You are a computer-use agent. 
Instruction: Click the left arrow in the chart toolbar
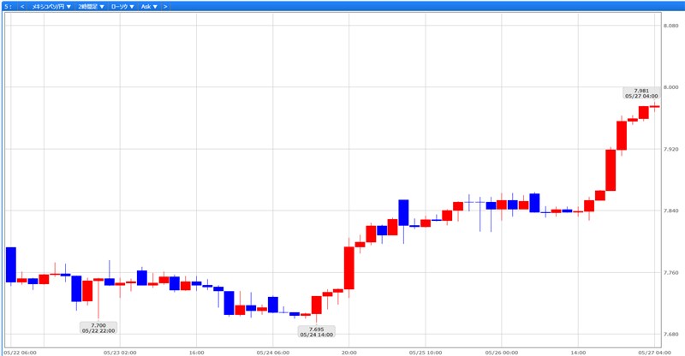click(x=22, y=6)
